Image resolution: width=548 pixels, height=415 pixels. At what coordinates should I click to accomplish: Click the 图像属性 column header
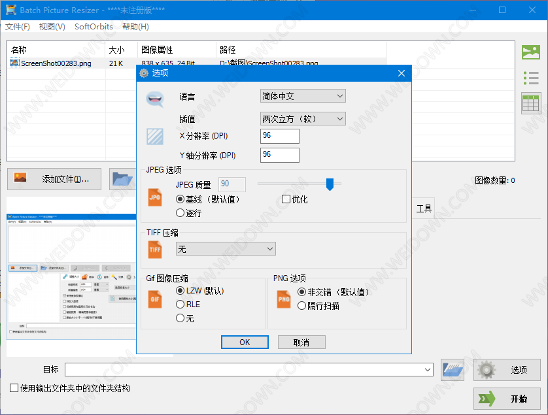tap(177, 50)
